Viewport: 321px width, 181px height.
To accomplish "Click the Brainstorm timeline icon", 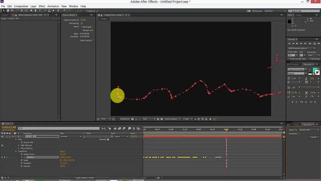I will [129, 129].
